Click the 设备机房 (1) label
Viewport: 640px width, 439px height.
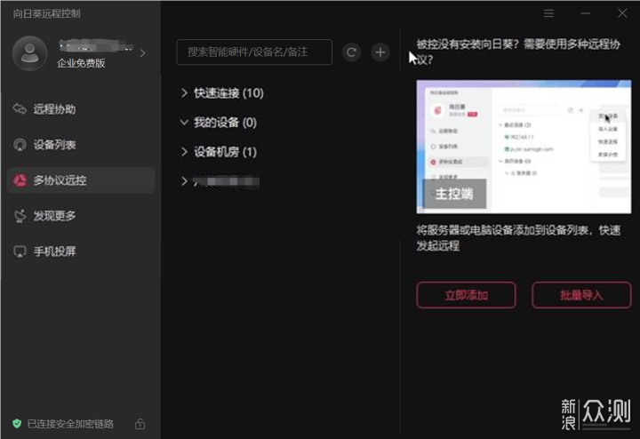(x=225, y=152)
